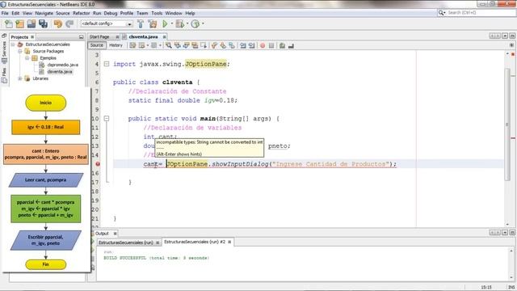Toggle Rectangular Selection mode
The height and width of the screenshot is (291, 517).
click(204, 45)
